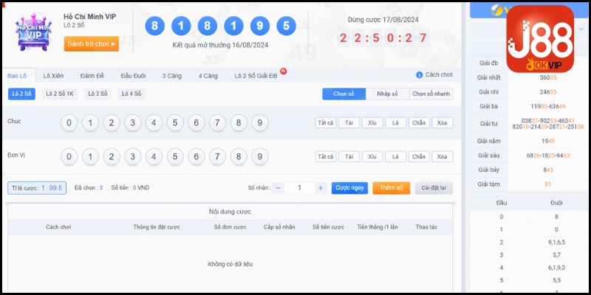The image size is (591, 295).
Task: Switch to Nhập số input mode
Action: (387, 94)
